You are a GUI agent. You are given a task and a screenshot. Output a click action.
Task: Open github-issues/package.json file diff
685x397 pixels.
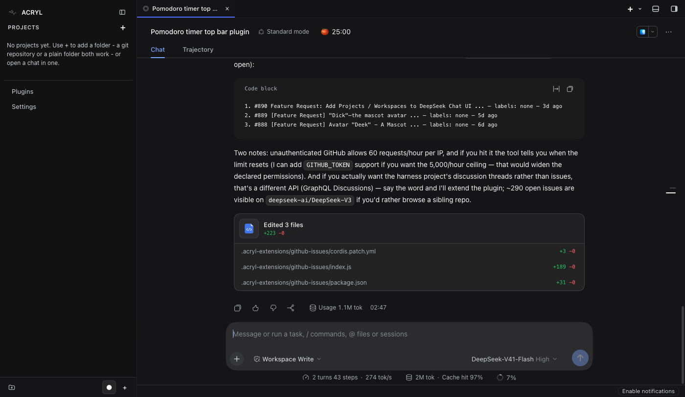409,283
